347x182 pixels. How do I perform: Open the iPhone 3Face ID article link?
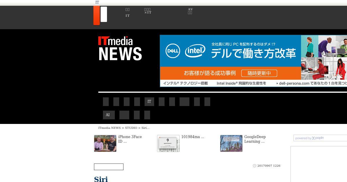click(x=130, y=139)
